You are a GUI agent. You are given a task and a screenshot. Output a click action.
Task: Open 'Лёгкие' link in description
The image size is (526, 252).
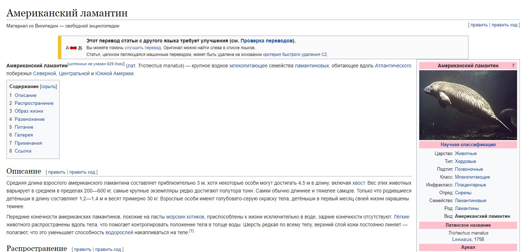[x=401, y=217]
